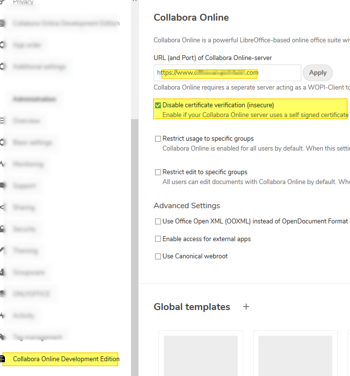Click the sidebar vertical scrollbar thumb
350x376 pixels.
(x=134, y=248)
